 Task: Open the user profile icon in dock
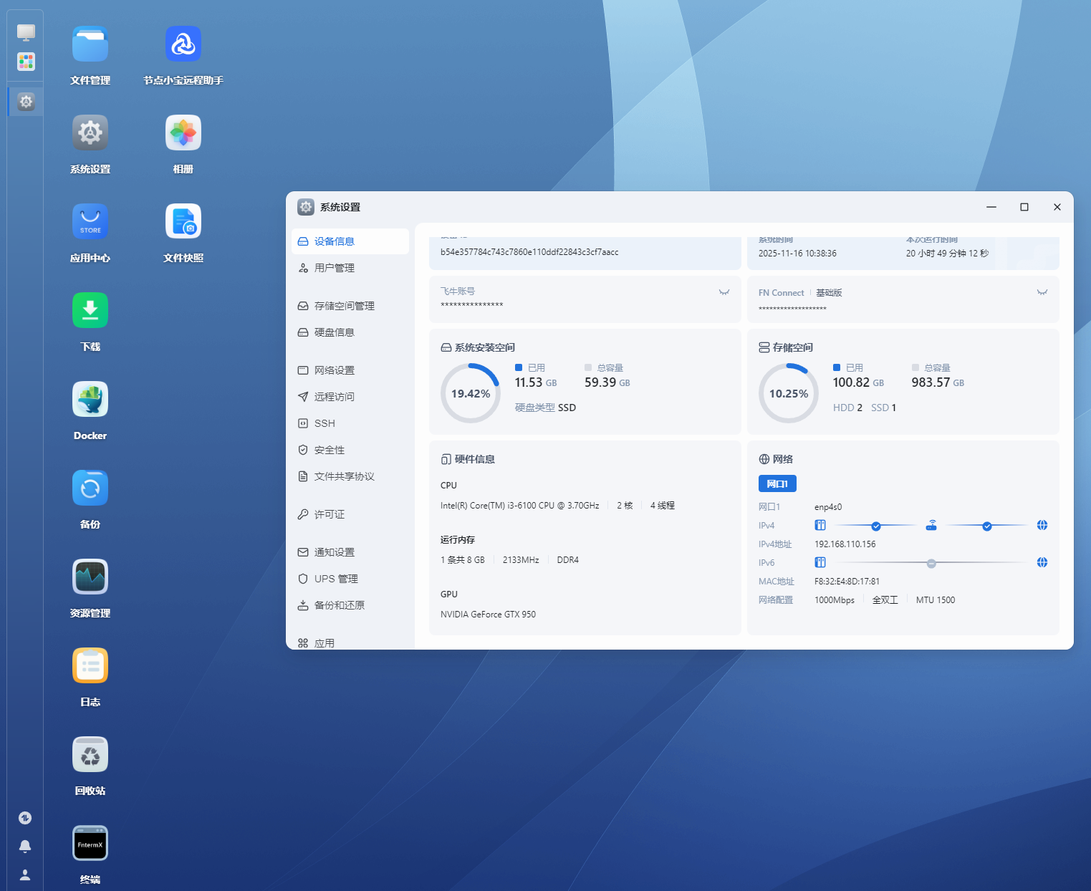(25, 875)
